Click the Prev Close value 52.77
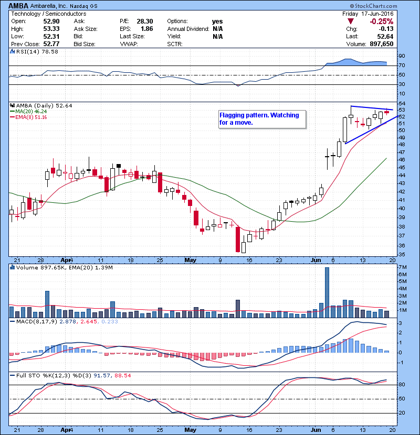Screen dimensions: 420x435 tap(51, 44)
